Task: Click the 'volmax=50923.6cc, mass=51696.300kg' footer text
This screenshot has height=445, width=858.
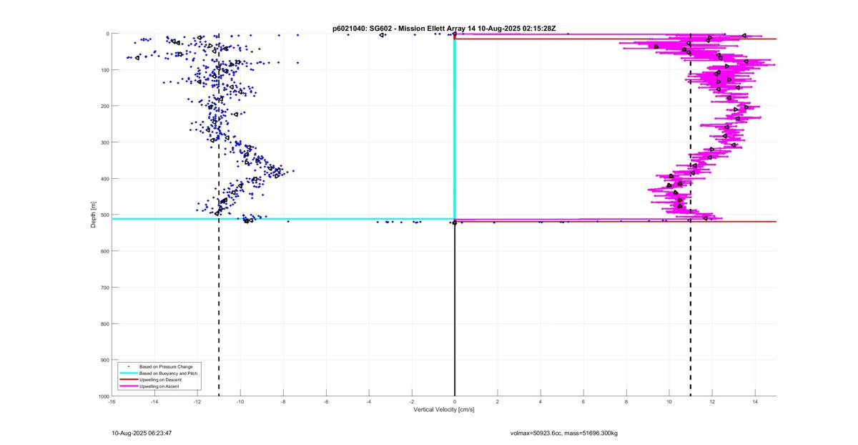Action: coord(563,433)
